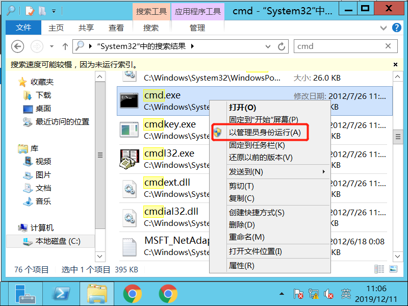The height and width of the screenshot is (306, 408).
Task: Open the address bar history dropdown
Action: click(x=267, y=46)
